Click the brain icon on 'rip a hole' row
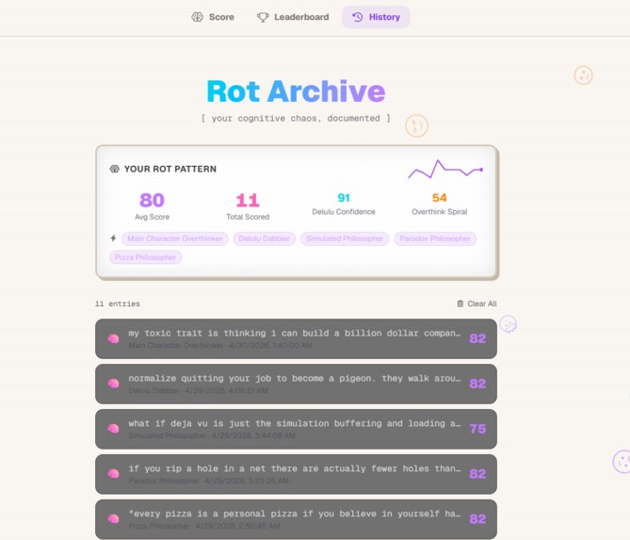The width and height of the screenshot is (630, 540). pyautogui.click(x=113, y=474)
